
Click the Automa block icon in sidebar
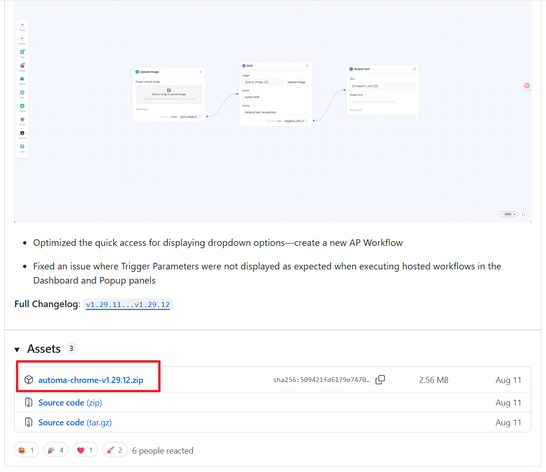(x=22, y=133)
